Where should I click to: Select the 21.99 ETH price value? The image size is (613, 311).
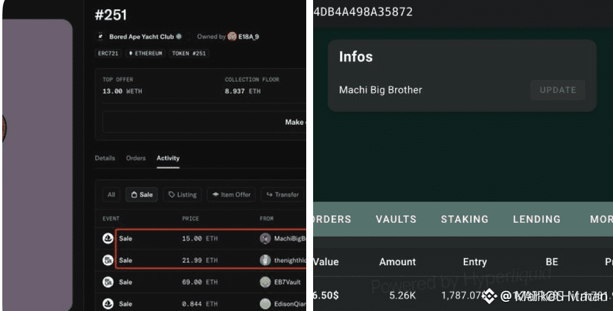pos(200,260)
